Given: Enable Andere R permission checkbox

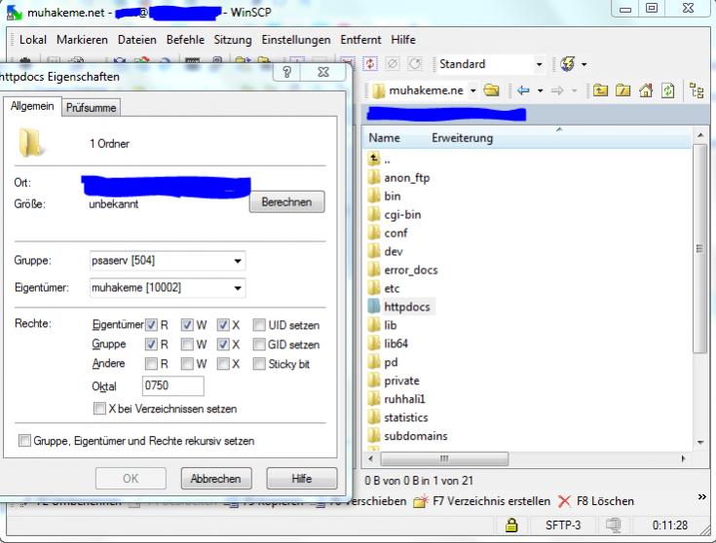Looking at the screenshot, I should pos(151,364).
